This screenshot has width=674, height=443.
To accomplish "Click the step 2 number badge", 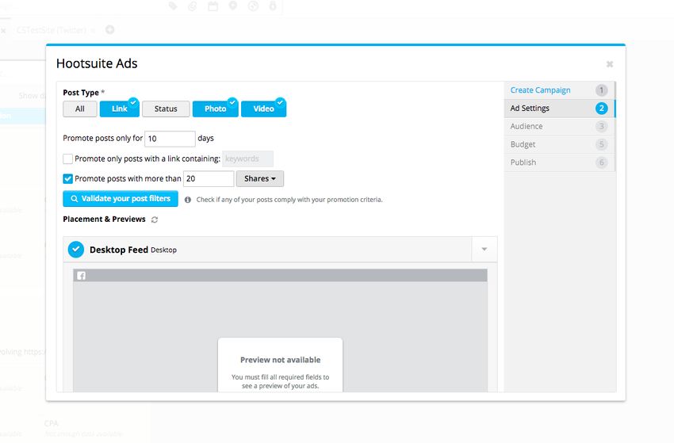I will [601, 109].
